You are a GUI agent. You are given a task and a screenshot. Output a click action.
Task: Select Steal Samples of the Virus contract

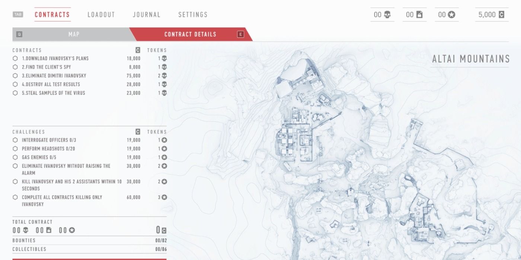[x=53, y=93]
